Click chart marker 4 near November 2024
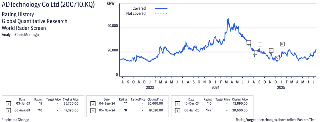The width and height of the screenshot is (320, 122). click(271, 50)
